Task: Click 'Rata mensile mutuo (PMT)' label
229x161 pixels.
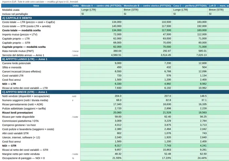Action: point(18,51)
